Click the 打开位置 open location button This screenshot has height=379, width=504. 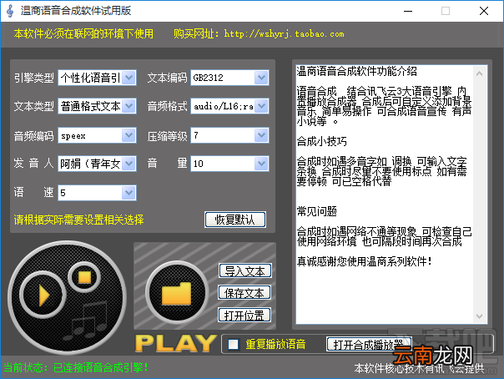tap(244, 315)
